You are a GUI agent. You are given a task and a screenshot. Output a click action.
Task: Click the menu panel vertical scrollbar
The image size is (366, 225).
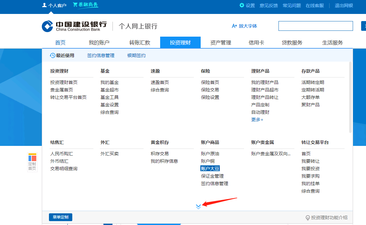coord(350,97)
